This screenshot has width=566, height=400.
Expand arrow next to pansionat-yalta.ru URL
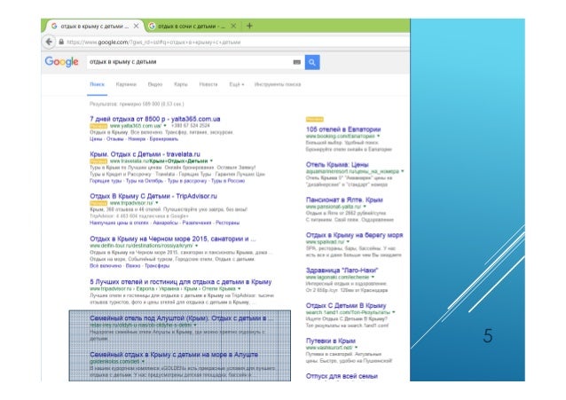tap(365, 207)
